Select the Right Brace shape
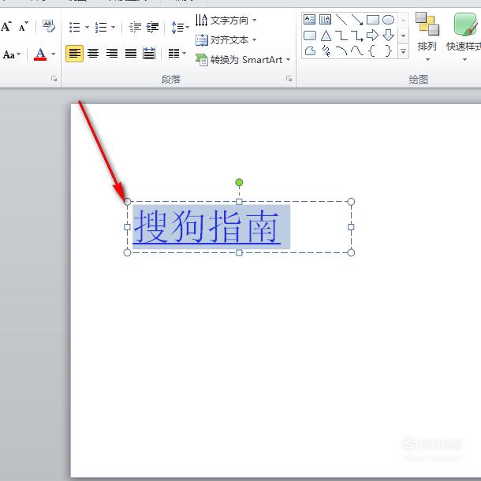The width and height of the screenshot is (481, 481). [389, 50]
